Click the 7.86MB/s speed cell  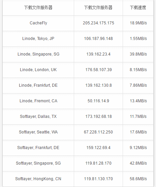pos(138,85)
